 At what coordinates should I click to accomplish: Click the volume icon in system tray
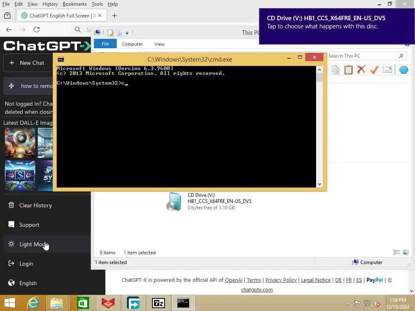click(x=376, y=303)
